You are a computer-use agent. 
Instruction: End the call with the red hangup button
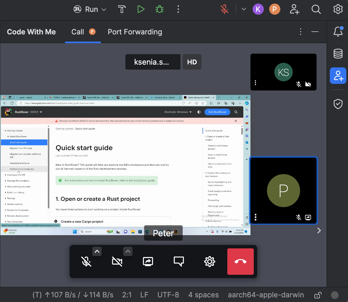tap(240, 262)
